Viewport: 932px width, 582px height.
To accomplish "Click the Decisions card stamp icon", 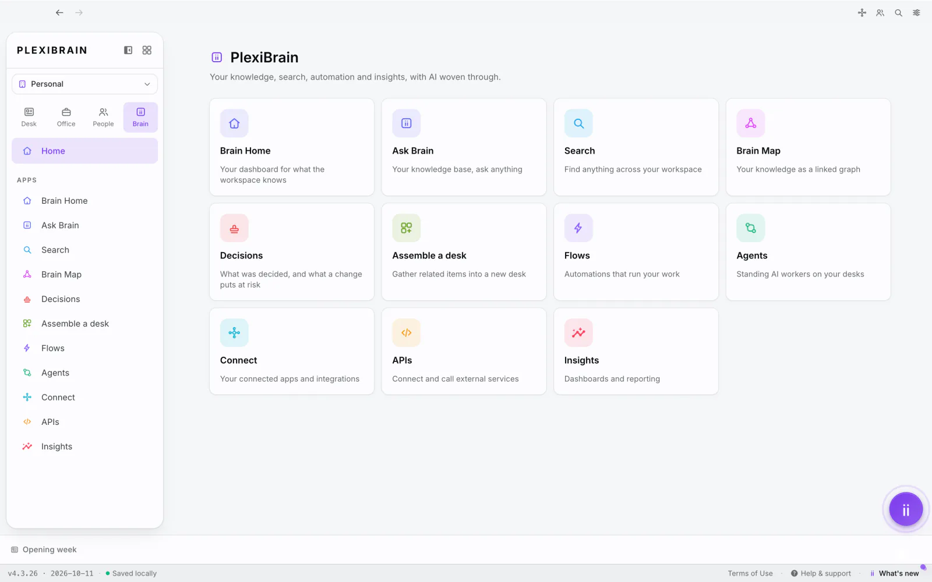I will pyautogui.click(x=234, y=228).
